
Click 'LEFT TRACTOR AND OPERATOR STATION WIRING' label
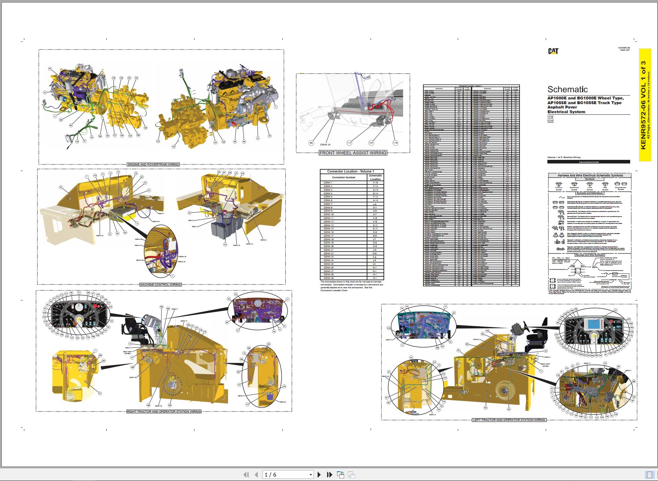[509, 420]
